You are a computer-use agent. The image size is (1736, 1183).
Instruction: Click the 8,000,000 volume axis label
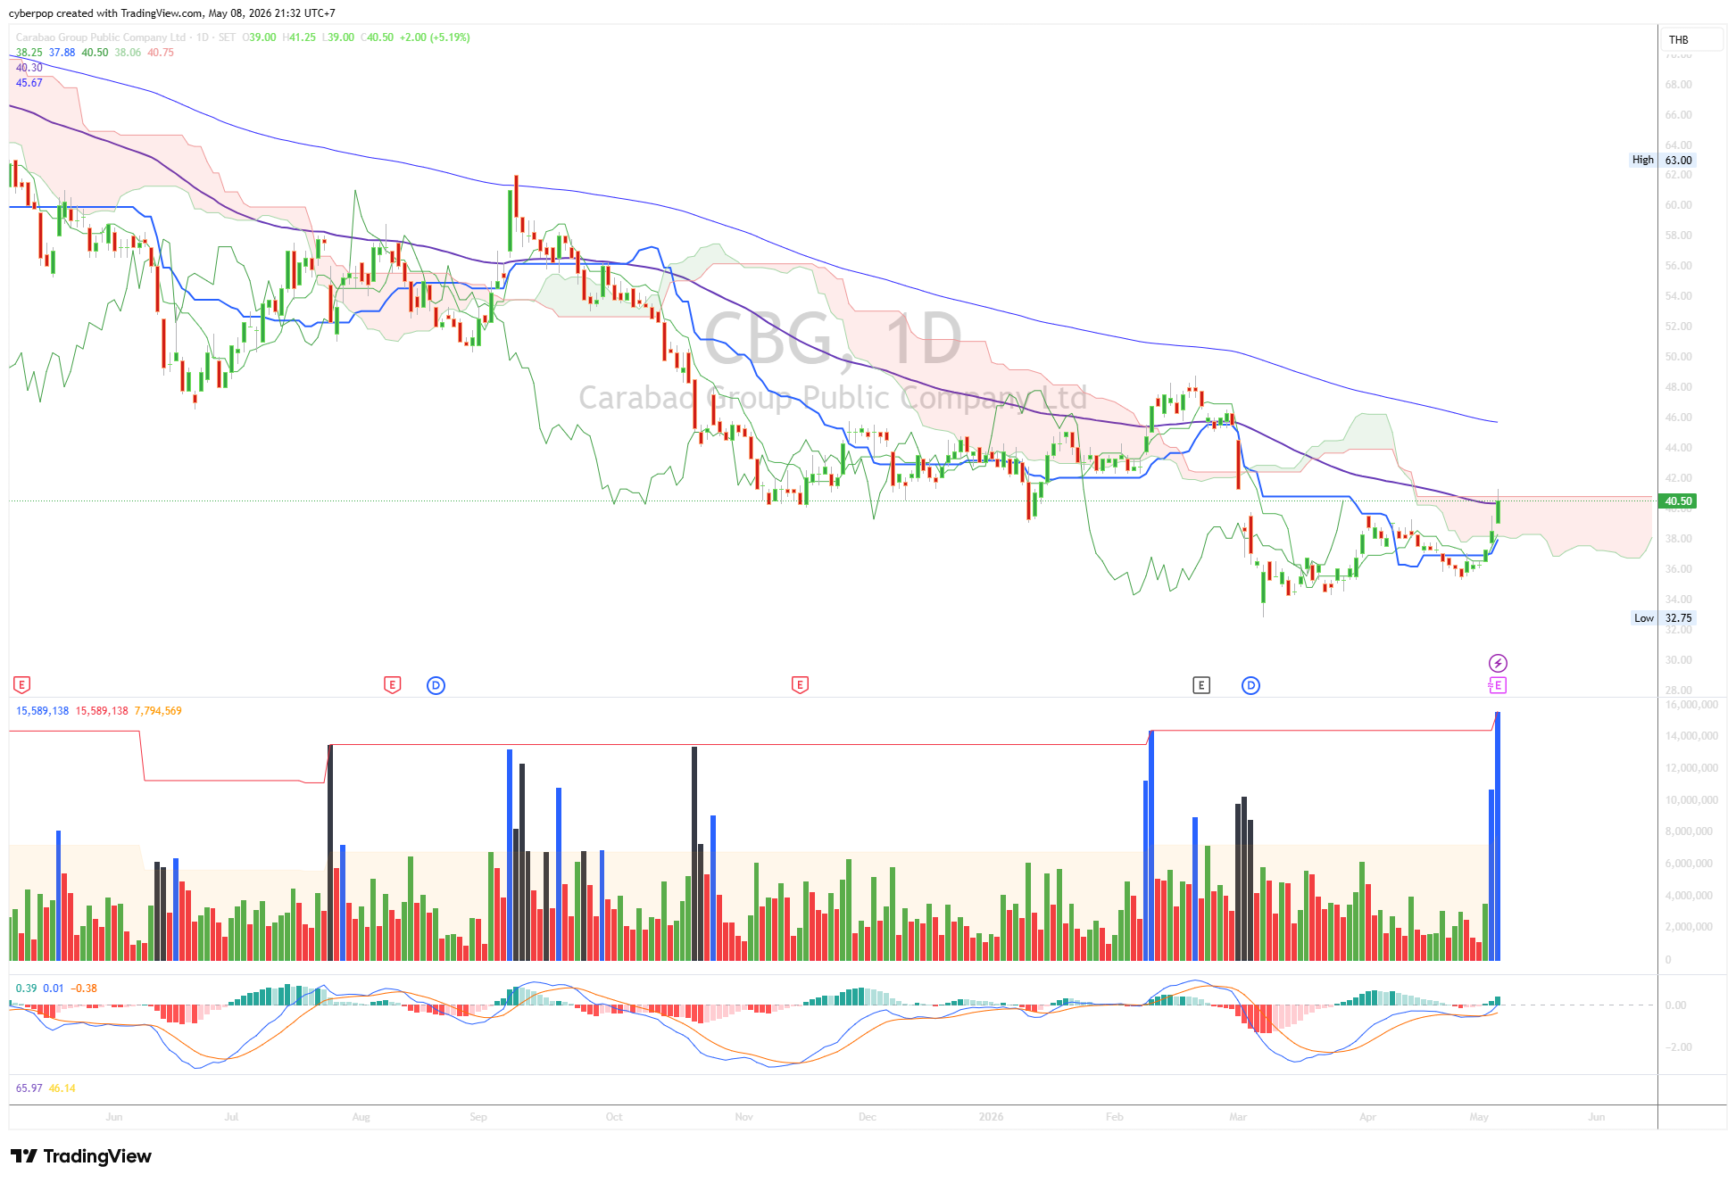pyautogui.click(x=1689, y=831)
